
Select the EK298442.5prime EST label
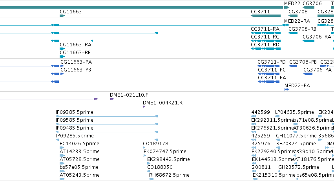coord(168,160)
